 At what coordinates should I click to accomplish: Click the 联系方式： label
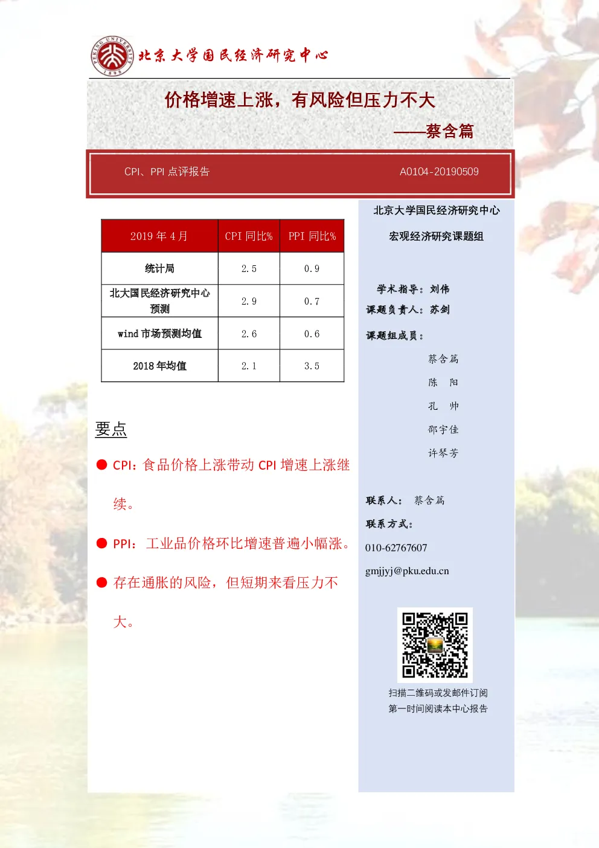coord(389,524)
